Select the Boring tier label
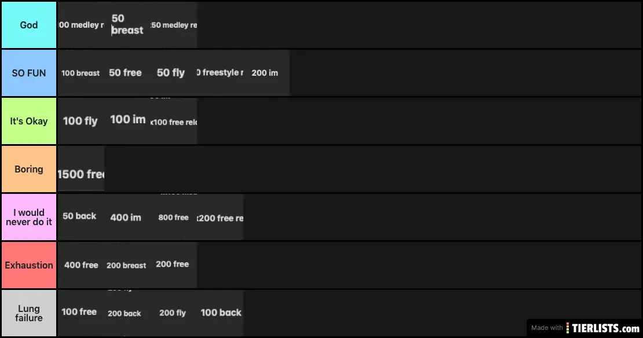 [29, 169]
